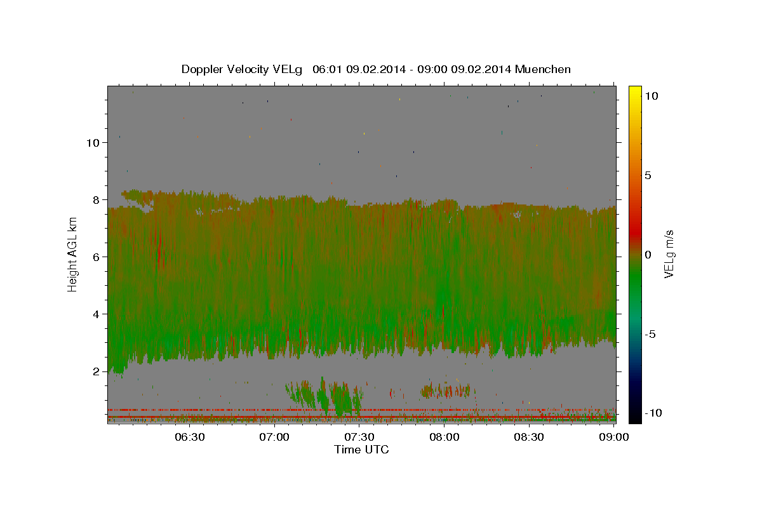Click the 07:00 time tick label
This screenshot has width=762, height=508.
click(x=274, y=437)
